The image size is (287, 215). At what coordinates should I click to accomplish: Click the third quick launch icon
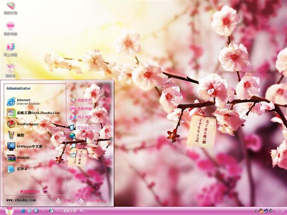(x=36, y=211)
